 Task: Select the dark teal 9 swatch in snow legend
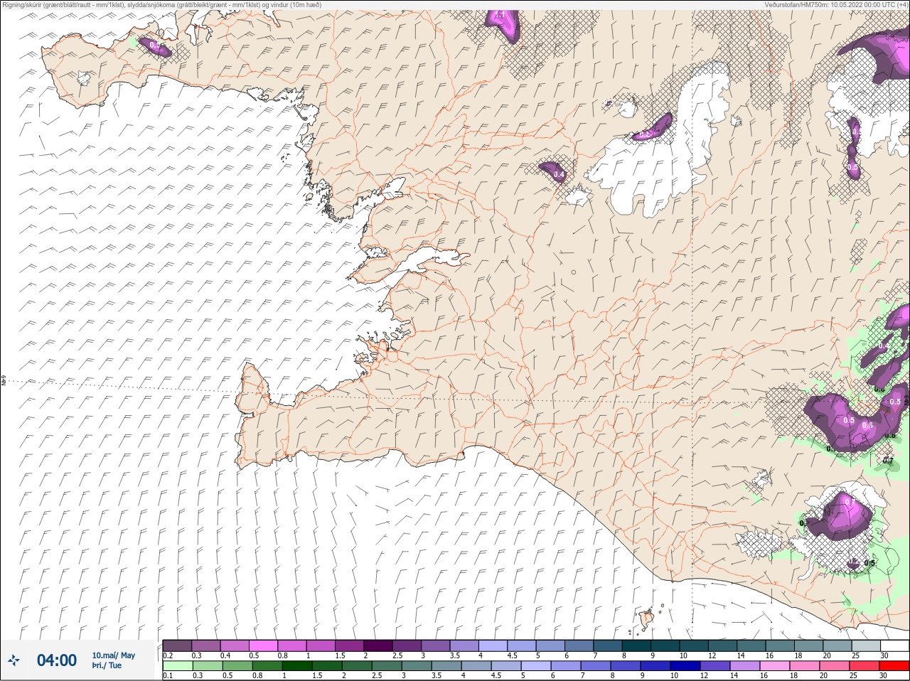(666, 645)
